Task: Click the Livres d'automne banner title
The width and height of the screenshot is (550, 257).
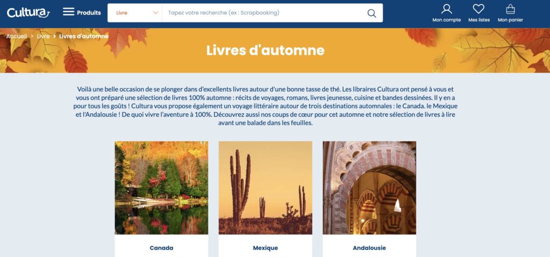Action: pyautogui.click(x=265, y=50)
